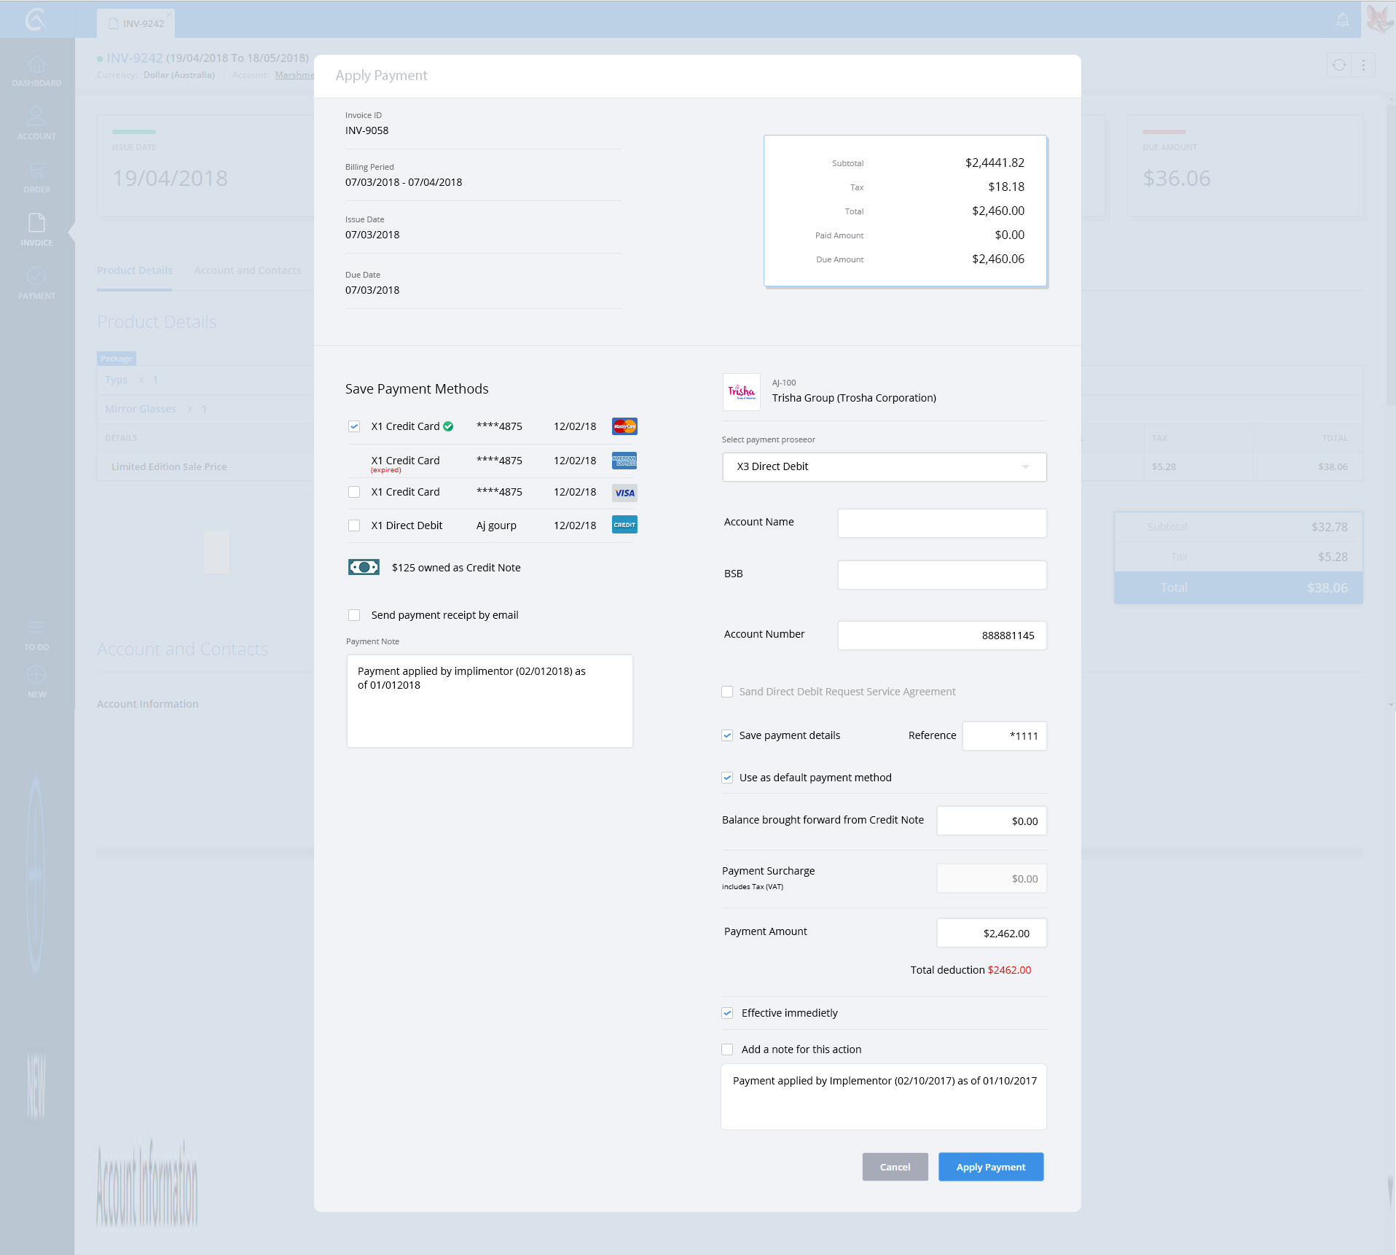Enable Send payment receipt by email
The image size is (1396, 1255).
click(354, 615)
